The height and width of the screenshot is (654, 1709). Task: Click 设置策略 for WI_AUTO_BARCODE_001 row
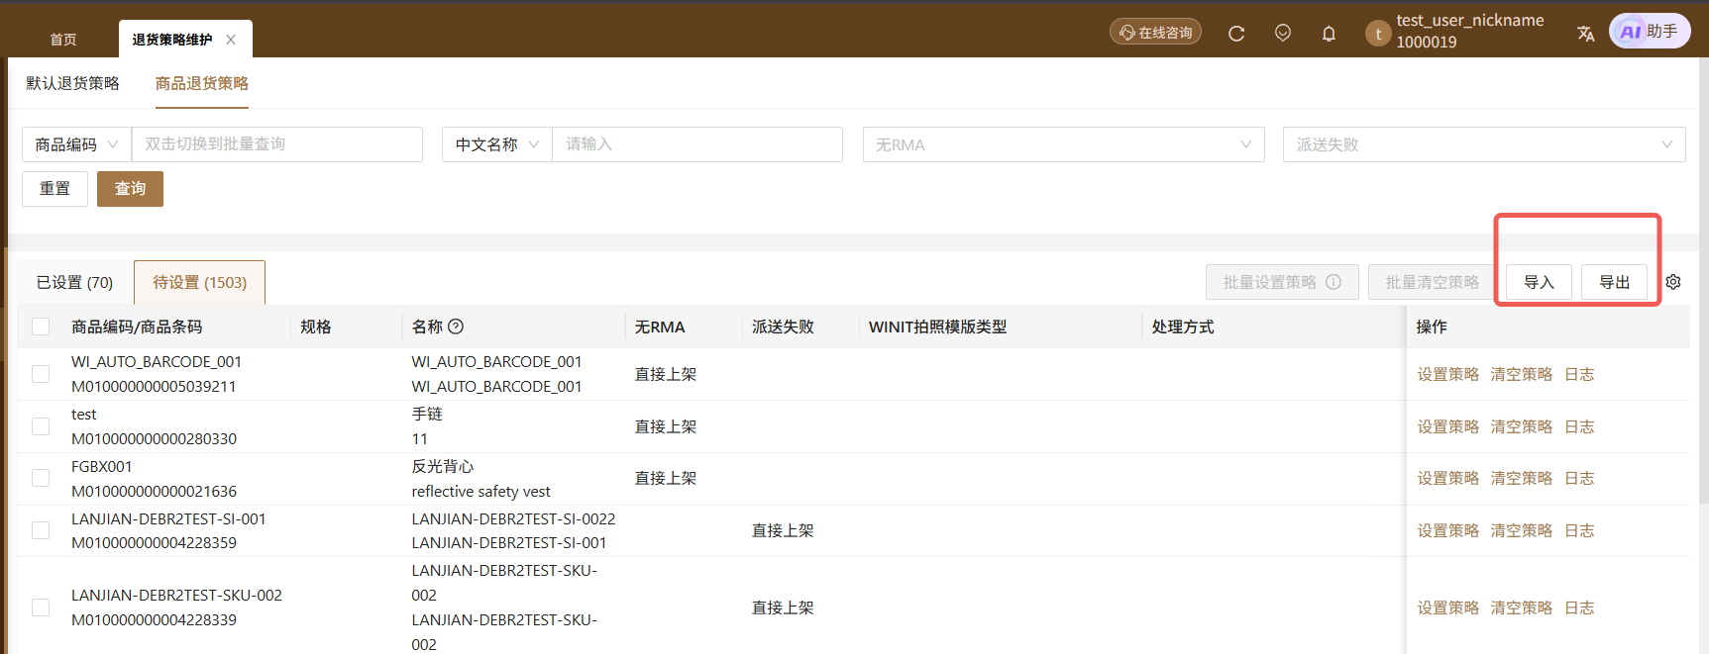pos(1448,374)
